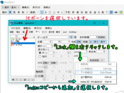Toggle the 回転 bone property
This screenshot has height=93, width=124.
coord(79,42)
